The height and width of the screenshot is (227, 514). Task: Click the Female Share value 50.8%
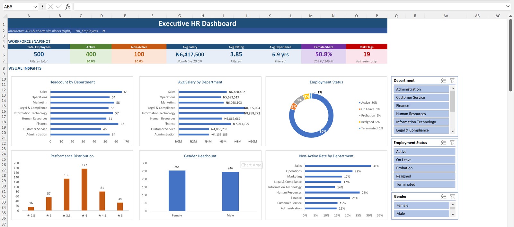324,54
